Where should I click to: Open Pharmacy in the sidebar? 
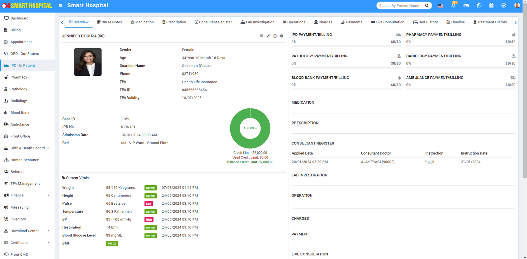[x=19, y=77]
